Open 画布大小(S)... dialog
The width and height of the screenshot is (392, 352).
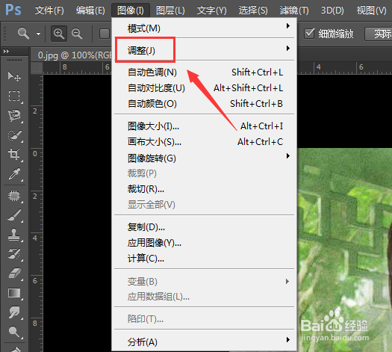pyautogui.click(x=205, y=142)
